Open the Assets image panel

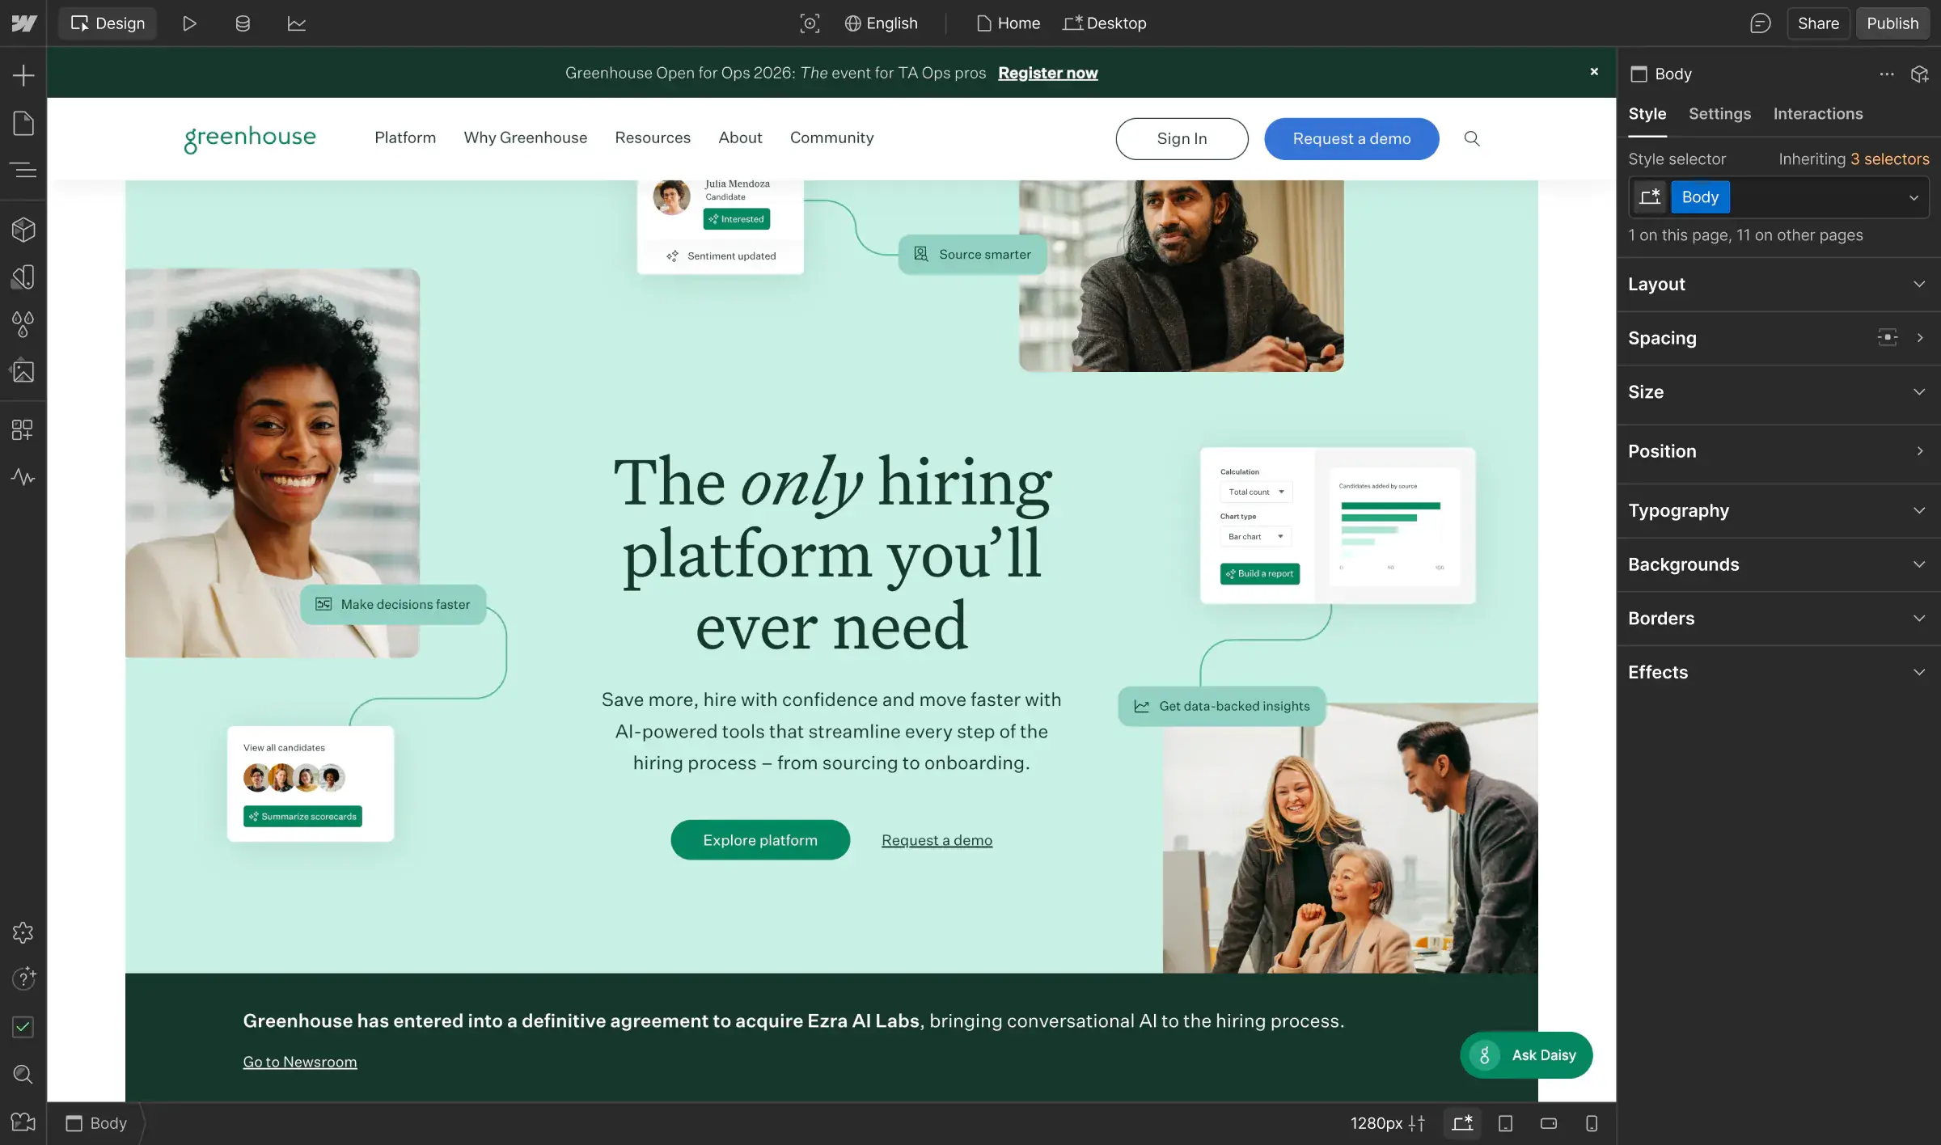click(23, 371)
